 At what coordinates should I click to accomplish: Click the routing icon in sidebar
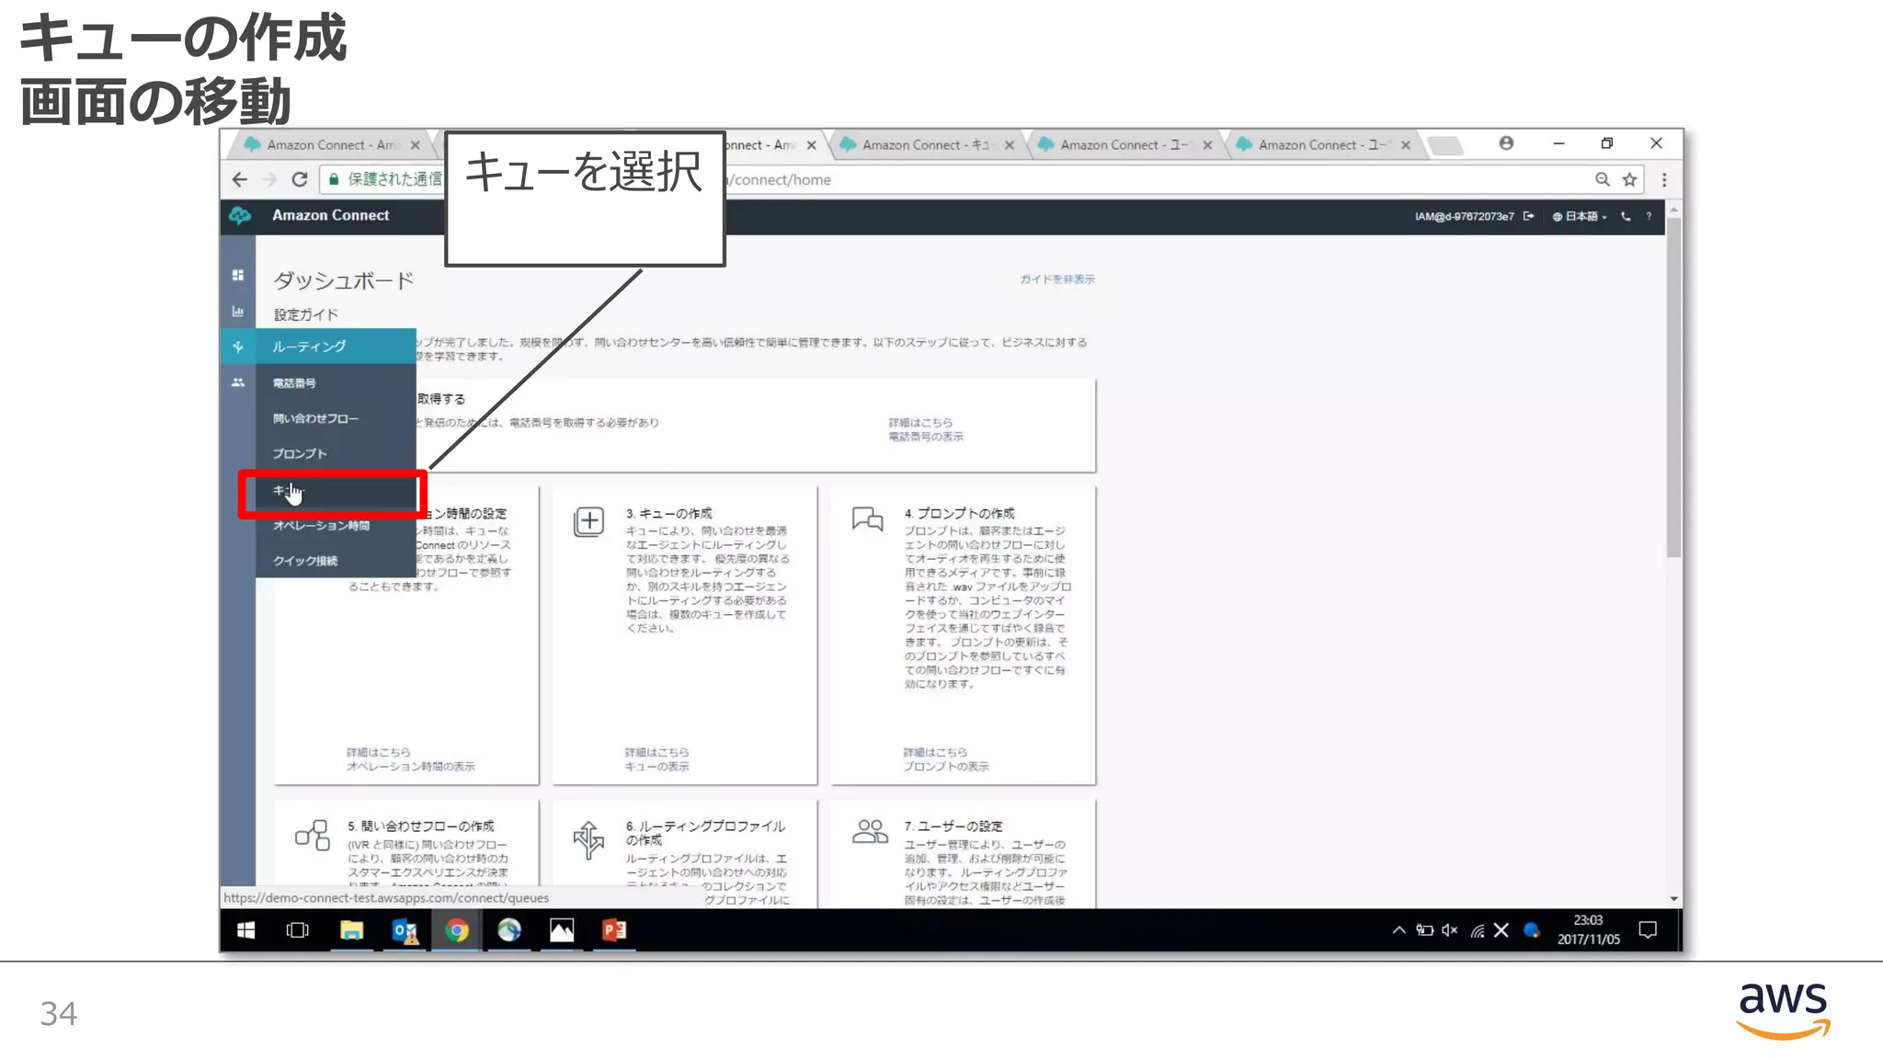coord(238,347)
